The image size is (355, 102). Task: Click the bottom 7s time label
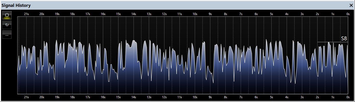(x=241, y=97)
